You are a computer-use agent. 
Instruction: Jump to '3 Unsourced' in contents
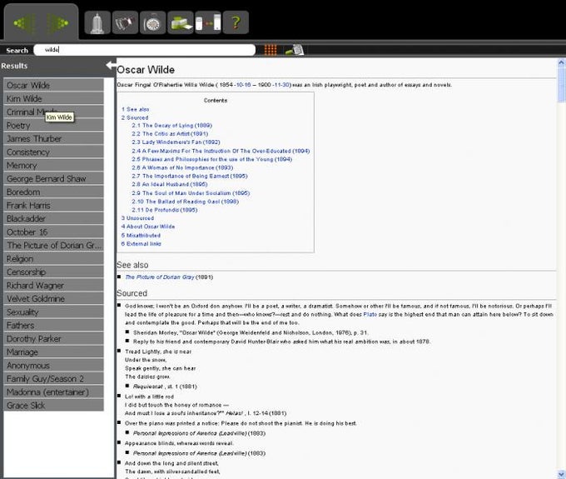coord(137,218)
